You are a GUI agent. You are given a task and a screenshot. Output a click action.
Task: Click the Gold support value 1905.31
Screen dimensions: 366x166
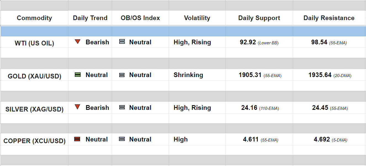coord(250,75)
